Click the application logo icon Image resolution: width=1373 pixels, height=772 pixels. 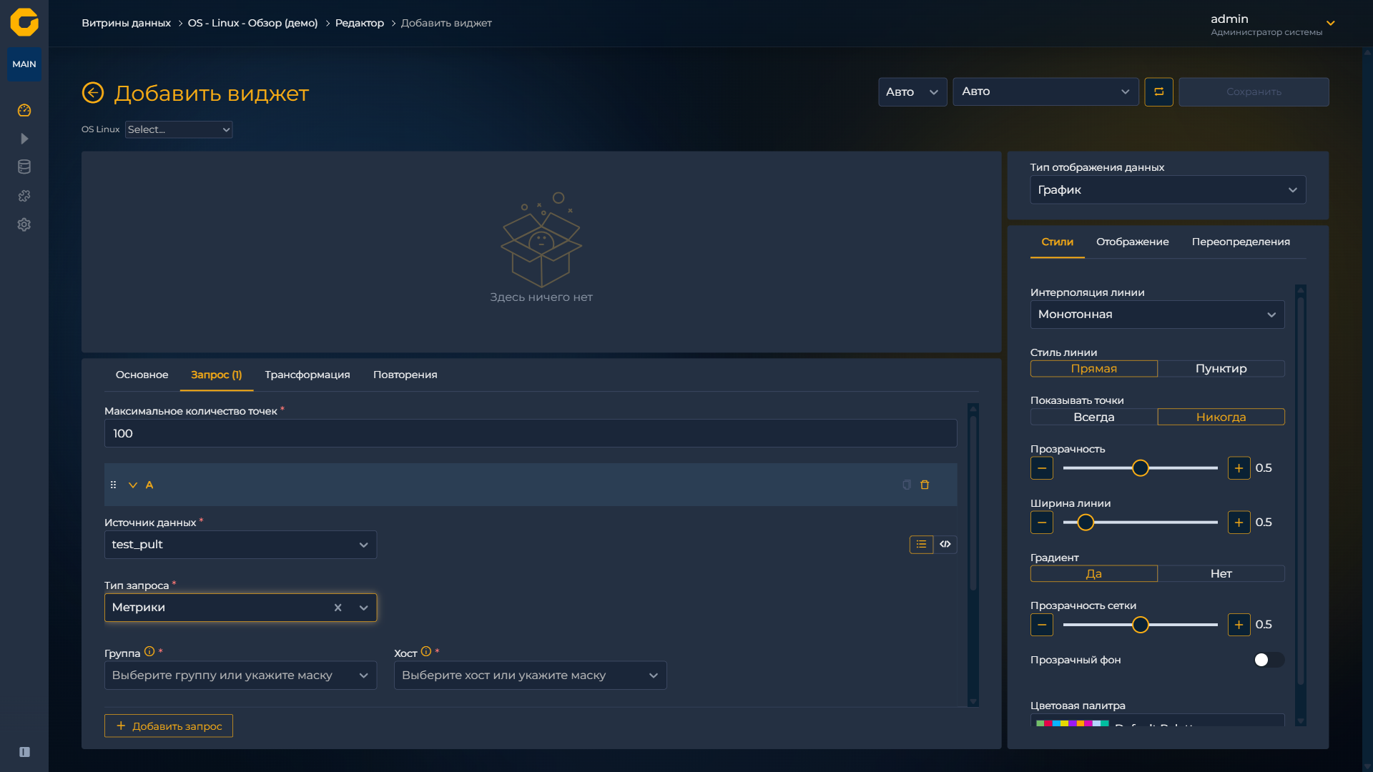(x=24, y=22)
